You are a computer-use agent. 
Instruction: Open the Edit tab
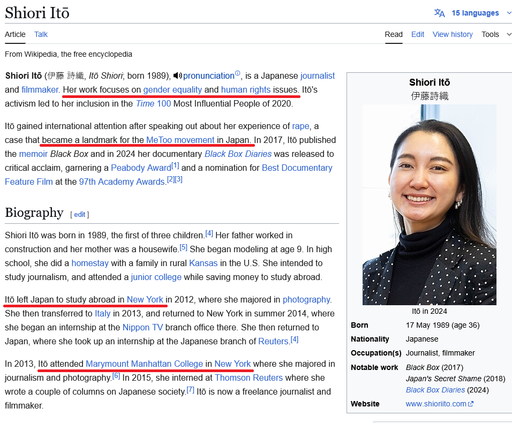[418, 34]
